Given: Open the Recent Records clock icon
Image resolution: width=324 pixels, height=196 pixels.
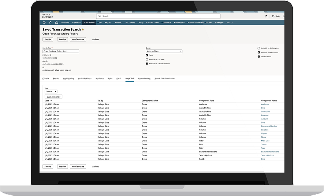Looking at the screenshot, I should [x=44, y=22].
